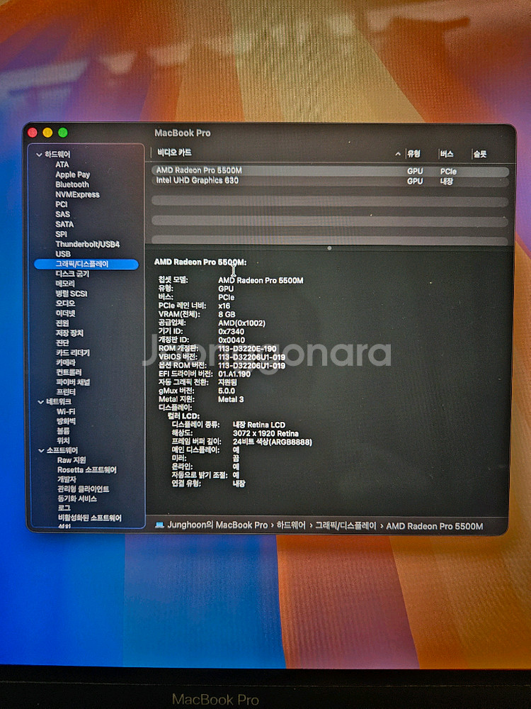The width and height of the screenshot is (531, 709).
Task: Select 파이버 채널 in the sidebar
Action: tap(73, 383)
